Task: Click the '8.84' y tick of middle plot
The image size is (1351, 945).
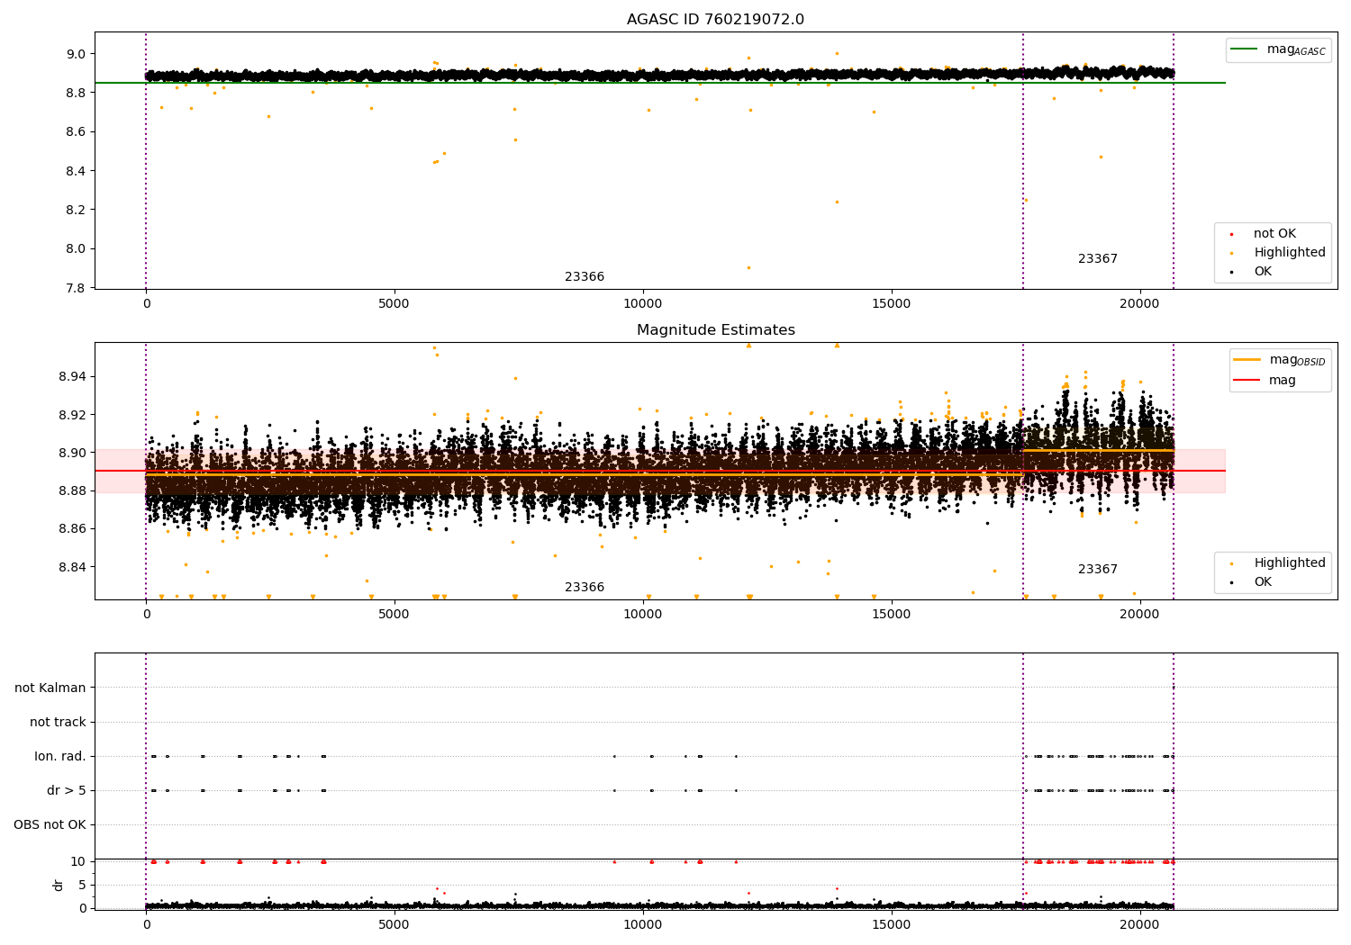Action: tap(72, 567)
